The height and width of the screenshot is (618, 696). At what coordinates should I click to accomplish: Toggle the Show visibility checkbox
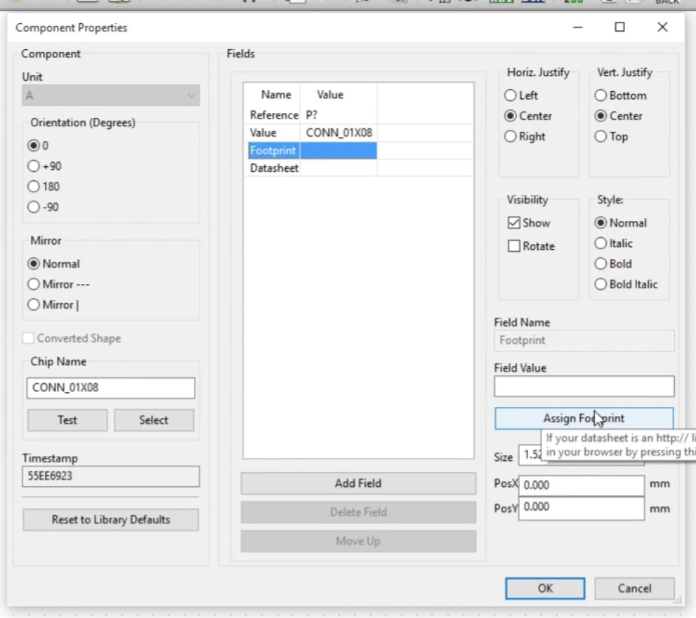coord(514,223)
